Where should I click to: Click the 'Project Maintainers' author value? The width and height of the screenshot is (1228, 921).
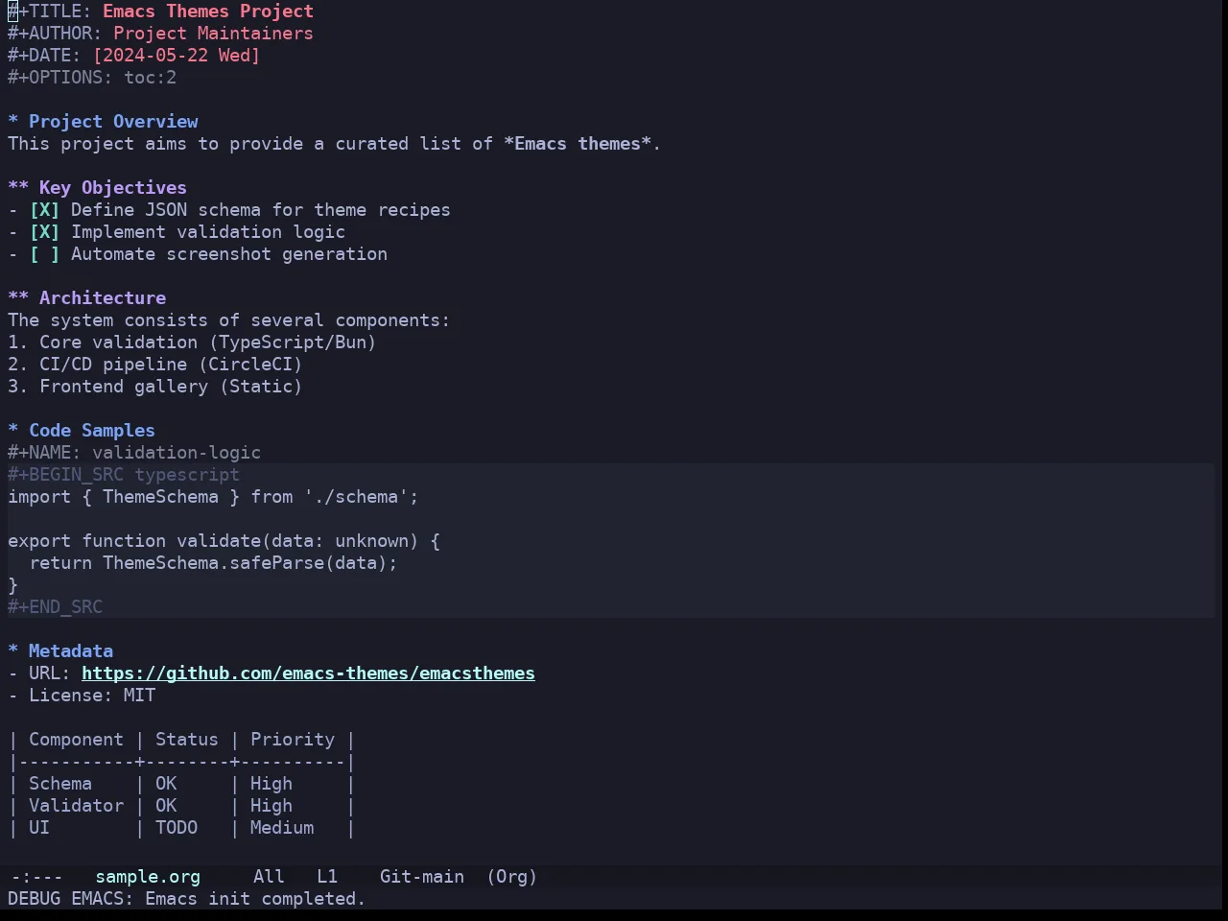click(213, 34)
